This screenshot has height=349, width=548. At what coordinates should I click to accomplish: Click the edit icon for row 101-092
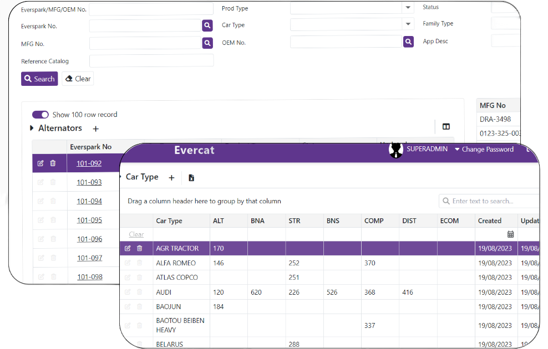pos(40,163)
